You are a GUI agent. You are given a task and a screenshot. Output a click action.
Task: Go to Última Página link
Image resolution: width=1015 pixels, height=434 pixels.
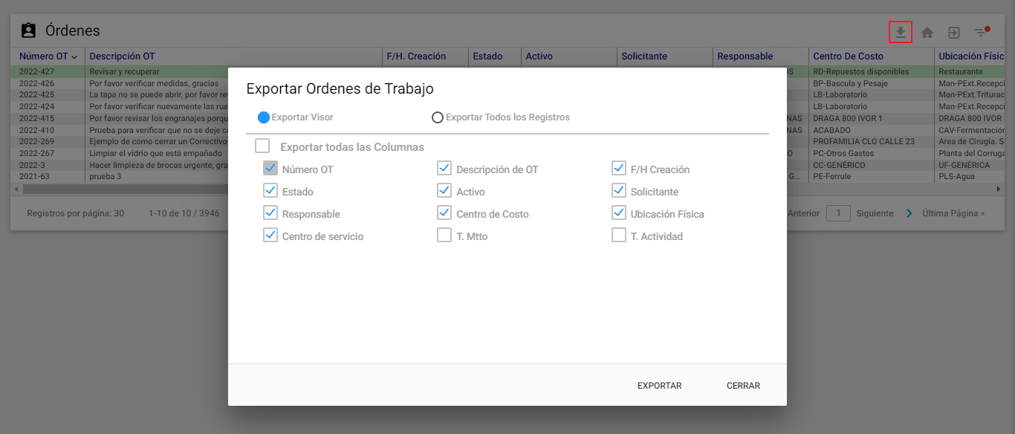pyautogui.click(x=953, y=213)
